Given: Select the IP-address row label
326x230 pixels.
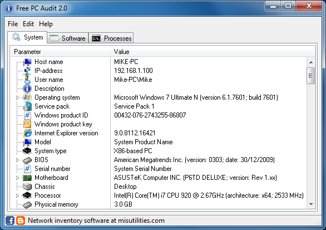Looking at the screenshot, I should pos(48,71).
